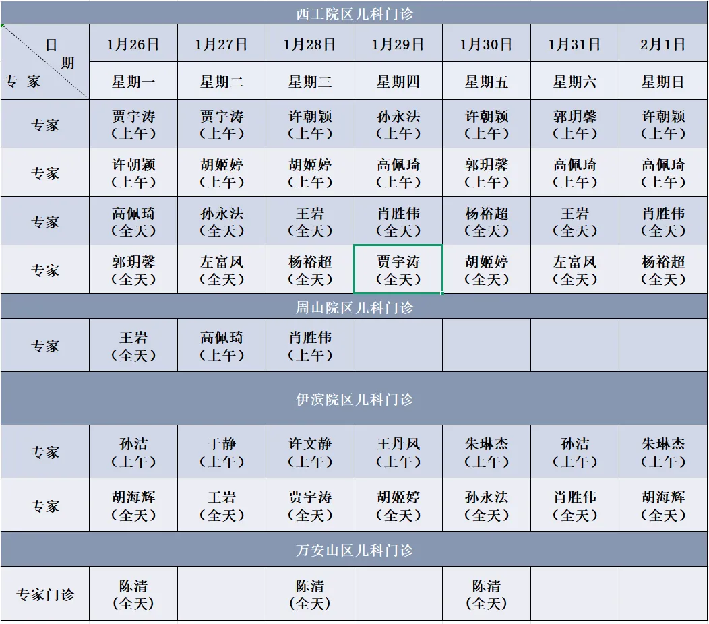
Task: Select 郭玥馨 (全天) cell
Action: click(133, 270)
